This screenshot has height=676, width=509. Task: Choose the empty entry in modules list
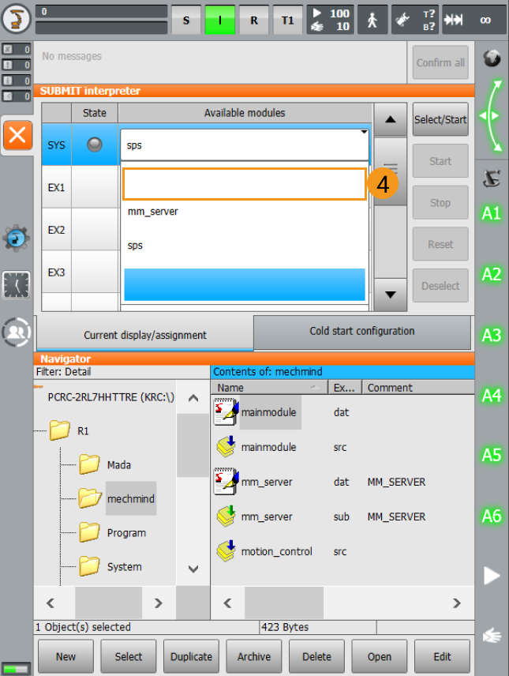tap(245, 184)
